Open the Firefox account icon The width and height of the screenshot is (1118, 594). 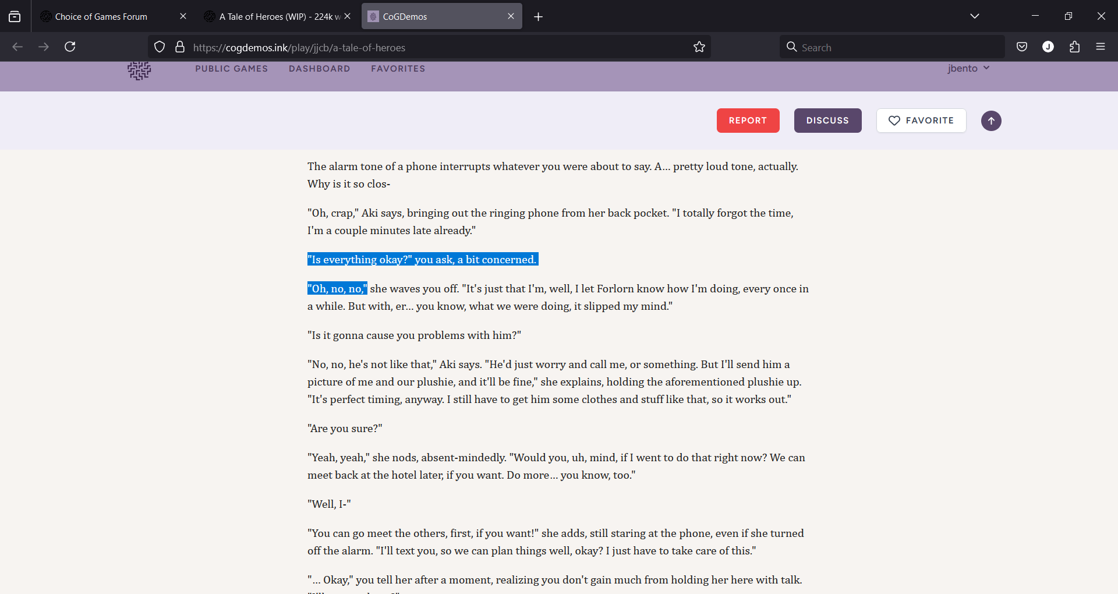click(x=1048, y=47)
